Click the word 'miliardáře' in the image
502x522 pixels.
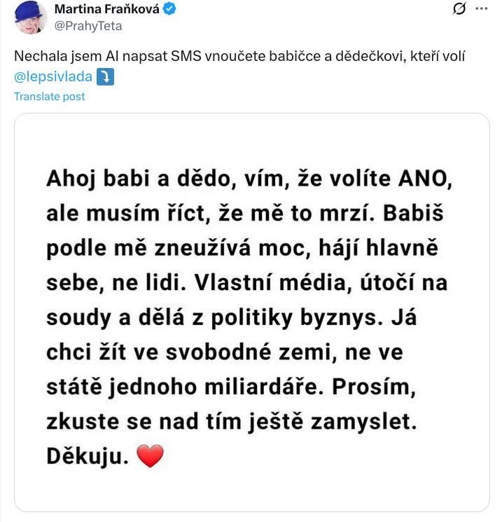click(x=261, y=387)
